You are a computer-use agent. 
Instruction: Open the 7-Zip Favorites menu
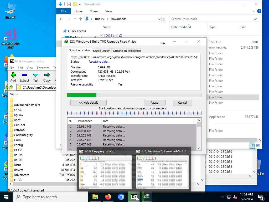(43, 68)
